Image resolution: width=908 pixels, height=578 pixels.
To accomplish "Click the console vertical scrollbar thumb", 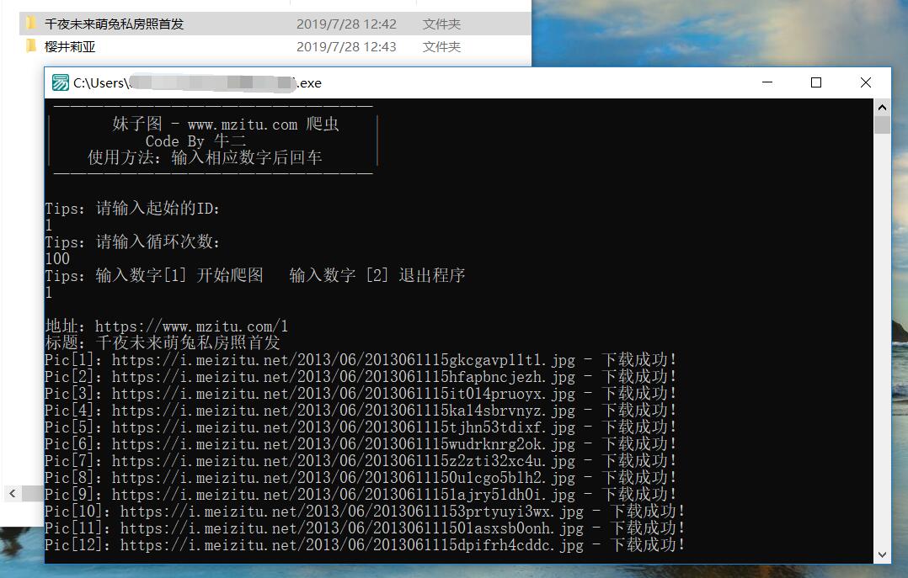I will (x=882, y=125).
